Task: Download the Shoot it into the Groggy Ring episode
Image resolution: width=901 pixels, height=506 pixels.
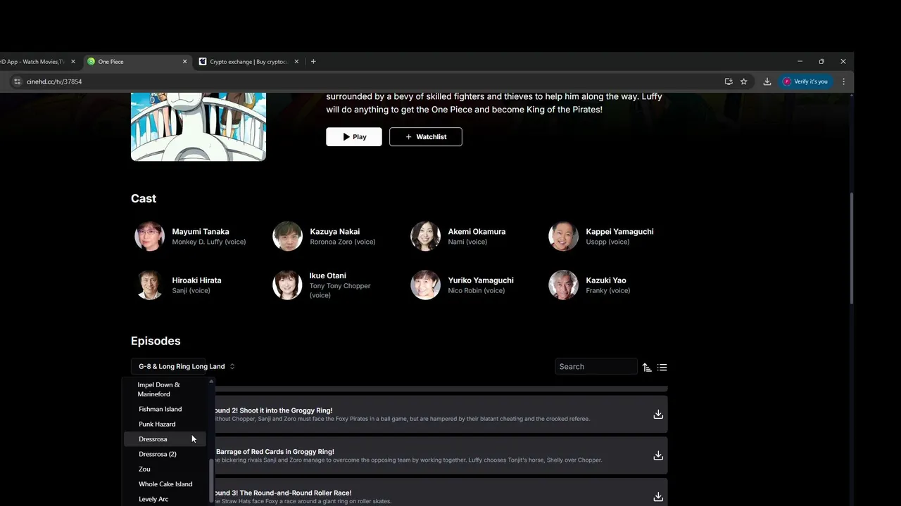Action: [658, 414]
